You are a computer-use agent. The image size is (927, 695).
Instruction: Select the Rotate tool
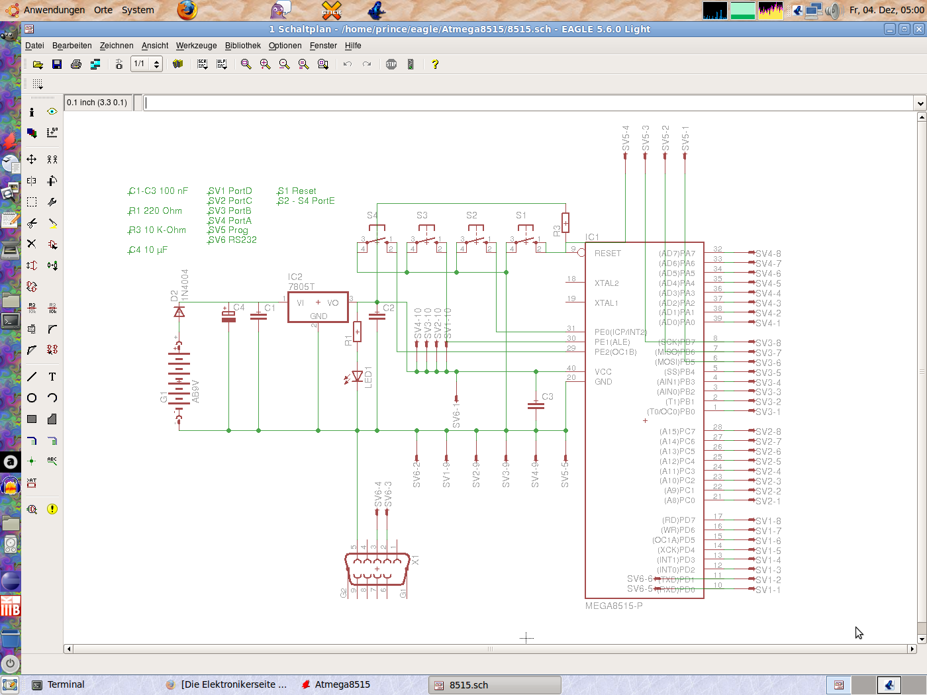52,181
